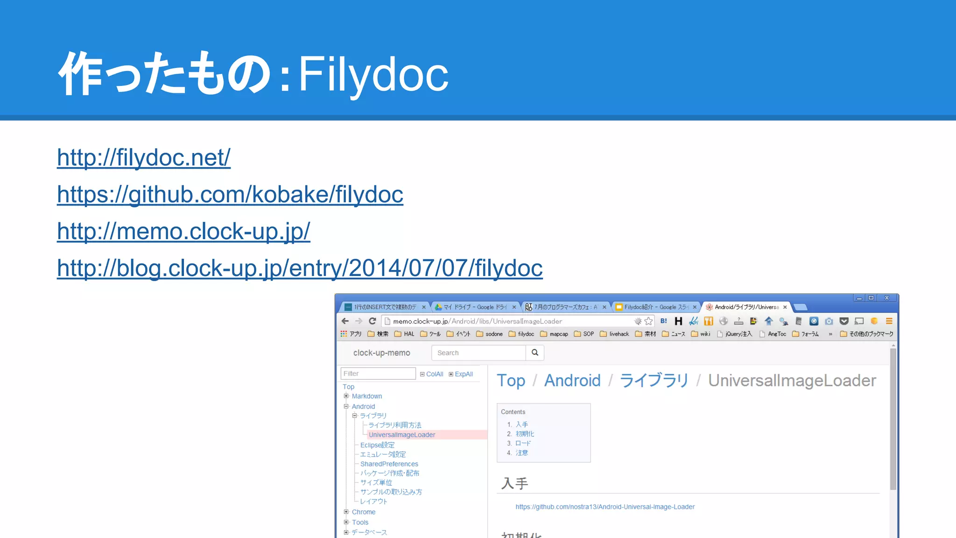
Task: Open the http://filydoc.net/ link
Action: (144, 157)
